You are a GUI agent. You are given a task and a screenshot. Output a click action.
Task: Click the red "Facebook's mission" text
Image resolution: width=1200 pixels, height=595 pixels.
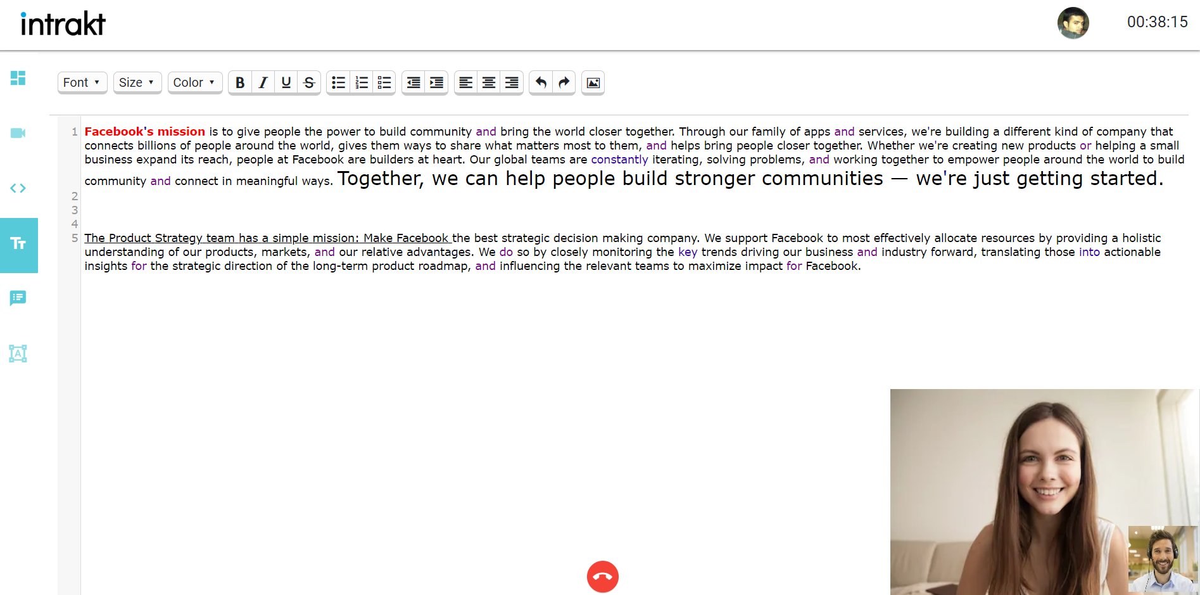coord(145,132)
